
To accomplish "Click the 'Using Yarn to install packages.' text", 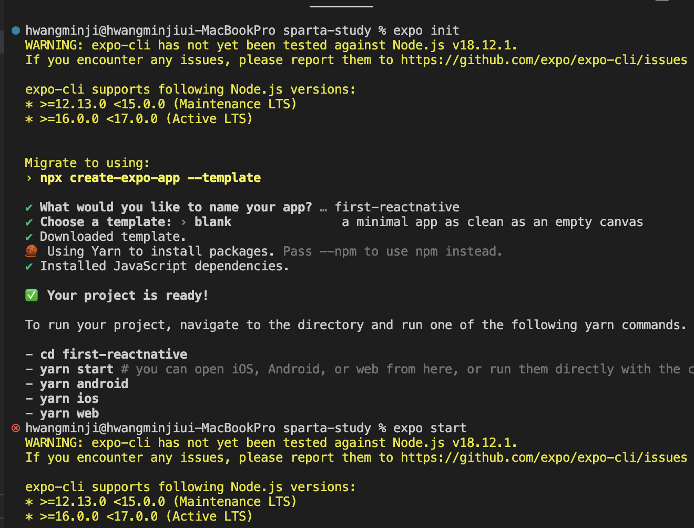I will coord(161,251).
